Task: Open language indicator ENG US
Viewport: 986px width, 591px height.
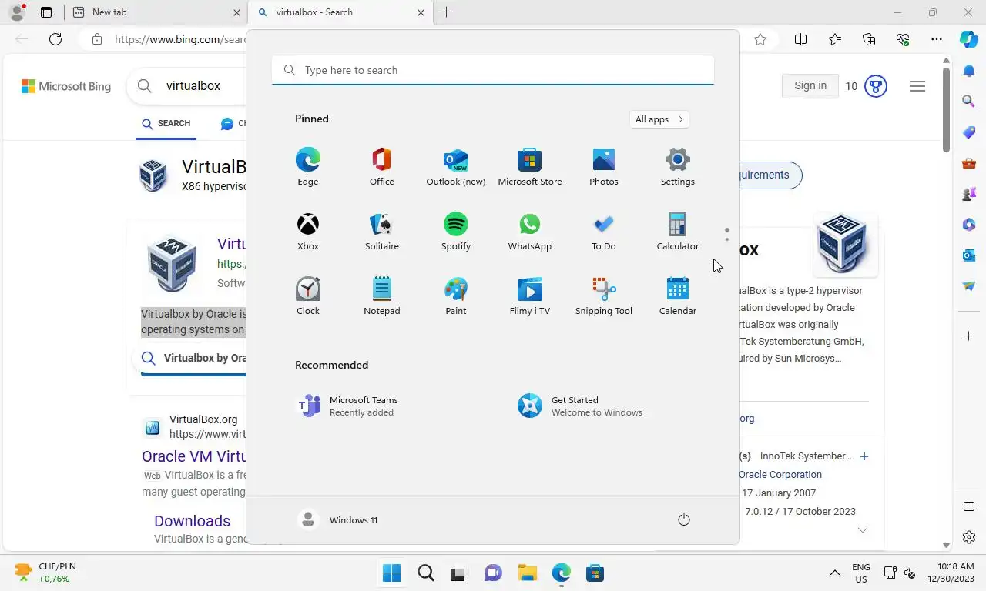Action: (x=861, y=573)
